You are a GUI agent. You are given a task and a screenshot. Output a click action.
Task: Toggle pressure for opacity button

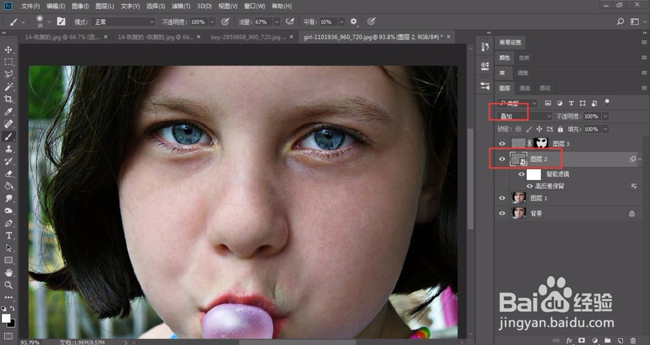coord(225,21)
